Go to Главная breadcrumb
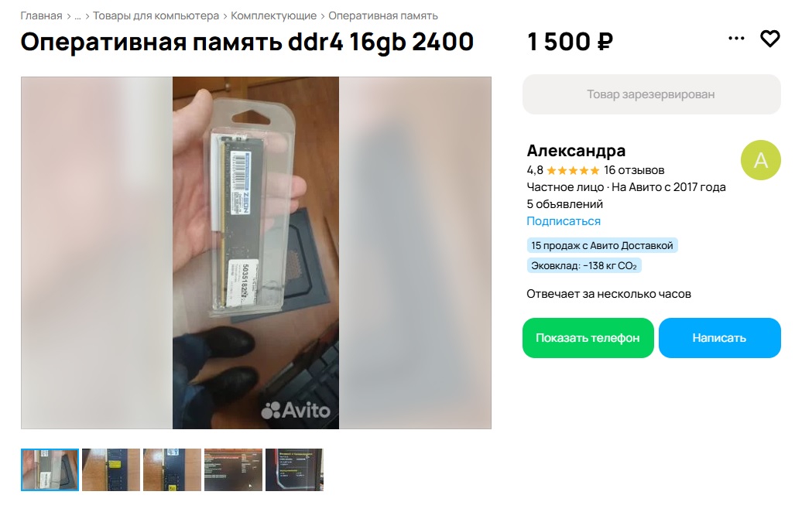The image size is (795, 512). tap(41, 15)
